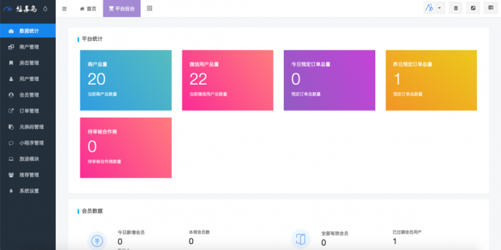The image size is (501, 250).
Task: Click the fullscreen expand icon
Action: tap(473, 8)
